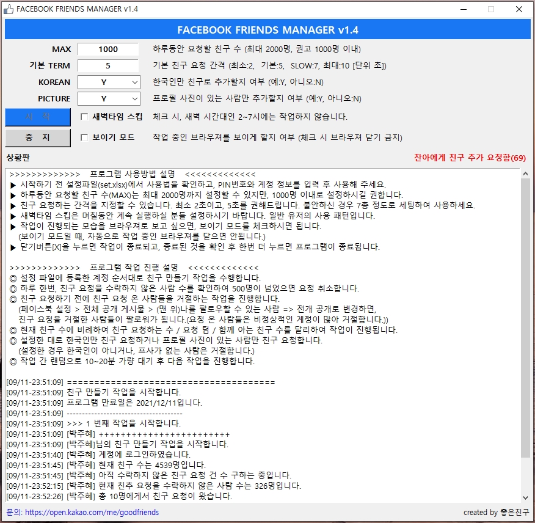
Task: Click the thumbs-up app icon in title bar
Action: coord(9,9)
